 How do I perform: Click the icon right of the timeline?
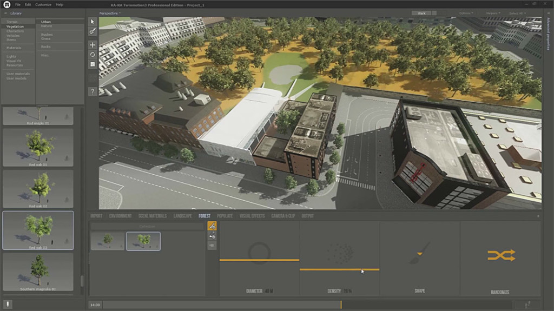tap(527, 305)
